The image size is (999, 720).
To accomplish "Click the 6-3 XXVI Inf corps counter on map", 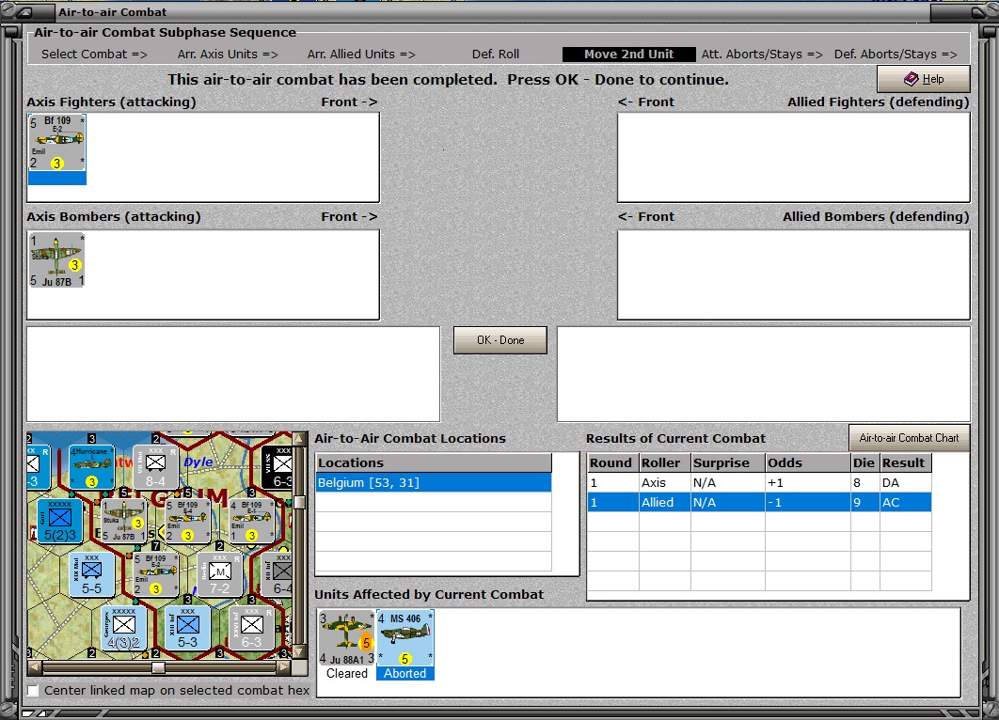I will click(x=251, y=628).
